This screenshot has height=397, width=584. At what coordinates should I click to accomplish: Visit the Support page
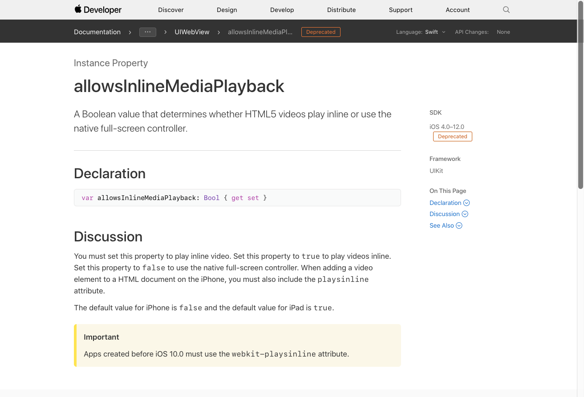pos(401,10)
